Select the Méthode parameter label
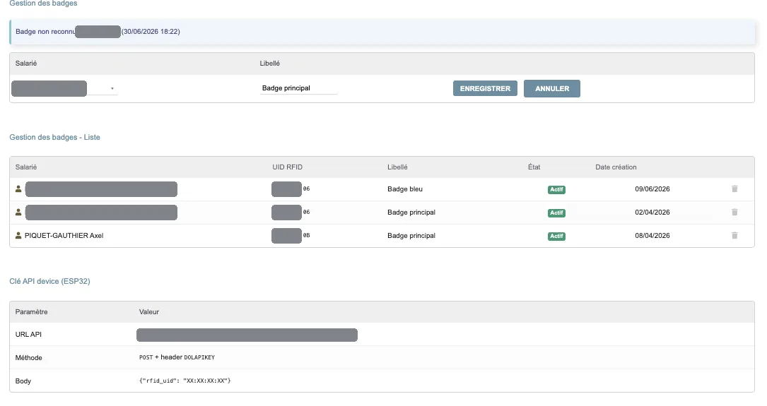This screenshot has height=406, width=767. (28, 357)
